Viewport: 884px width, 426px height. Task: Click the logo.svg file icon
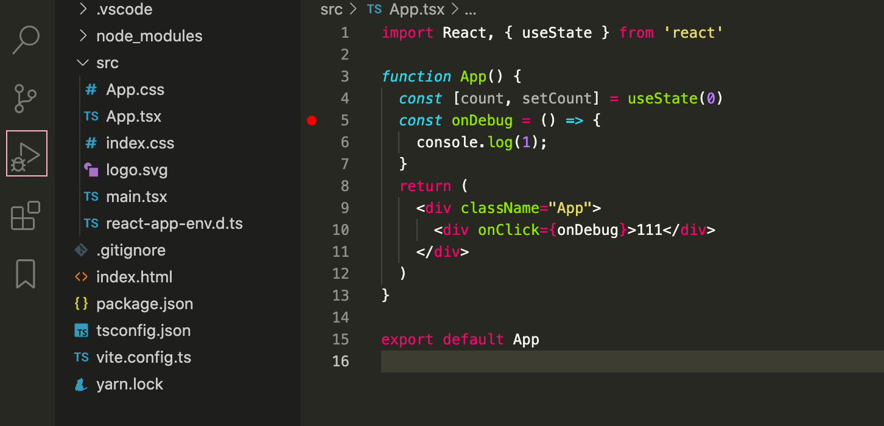pyautogui.click(x=91, y=170)
